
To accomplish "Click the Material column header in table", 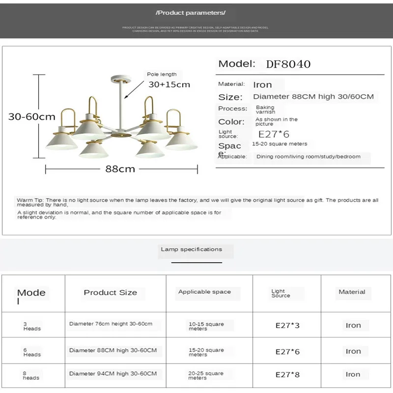I will (352, 292).
